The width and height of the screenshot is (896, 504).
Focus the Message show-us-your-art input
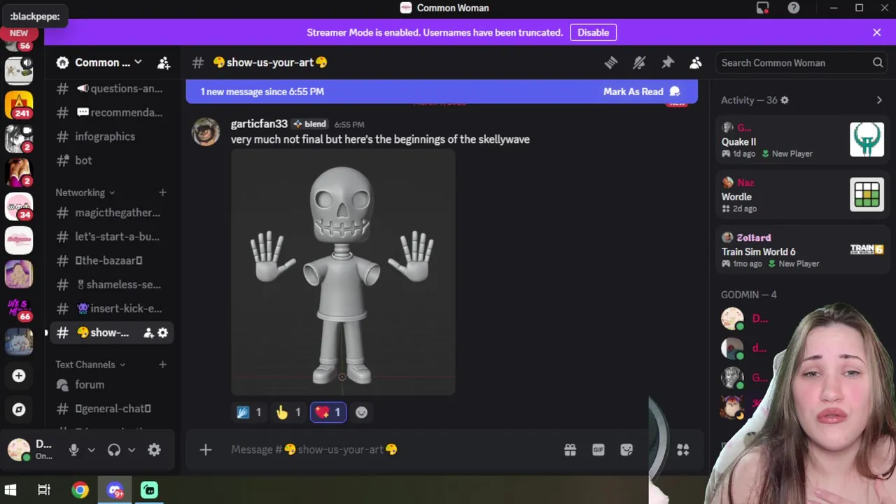392,449
